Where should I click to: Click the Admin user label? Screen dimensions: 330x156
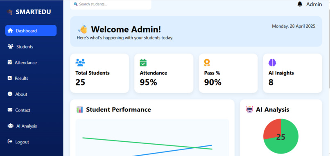(314, 4)
